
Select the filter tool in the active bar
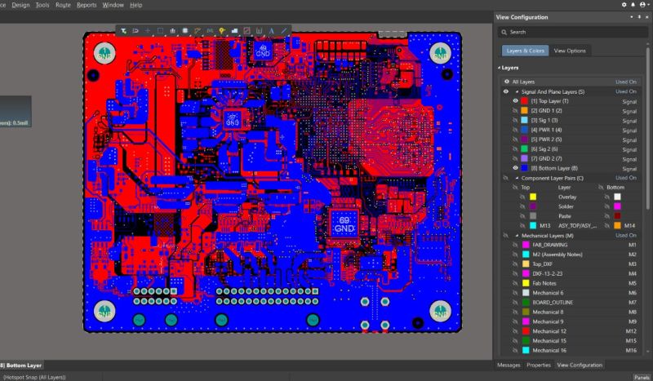click(123, 31)
